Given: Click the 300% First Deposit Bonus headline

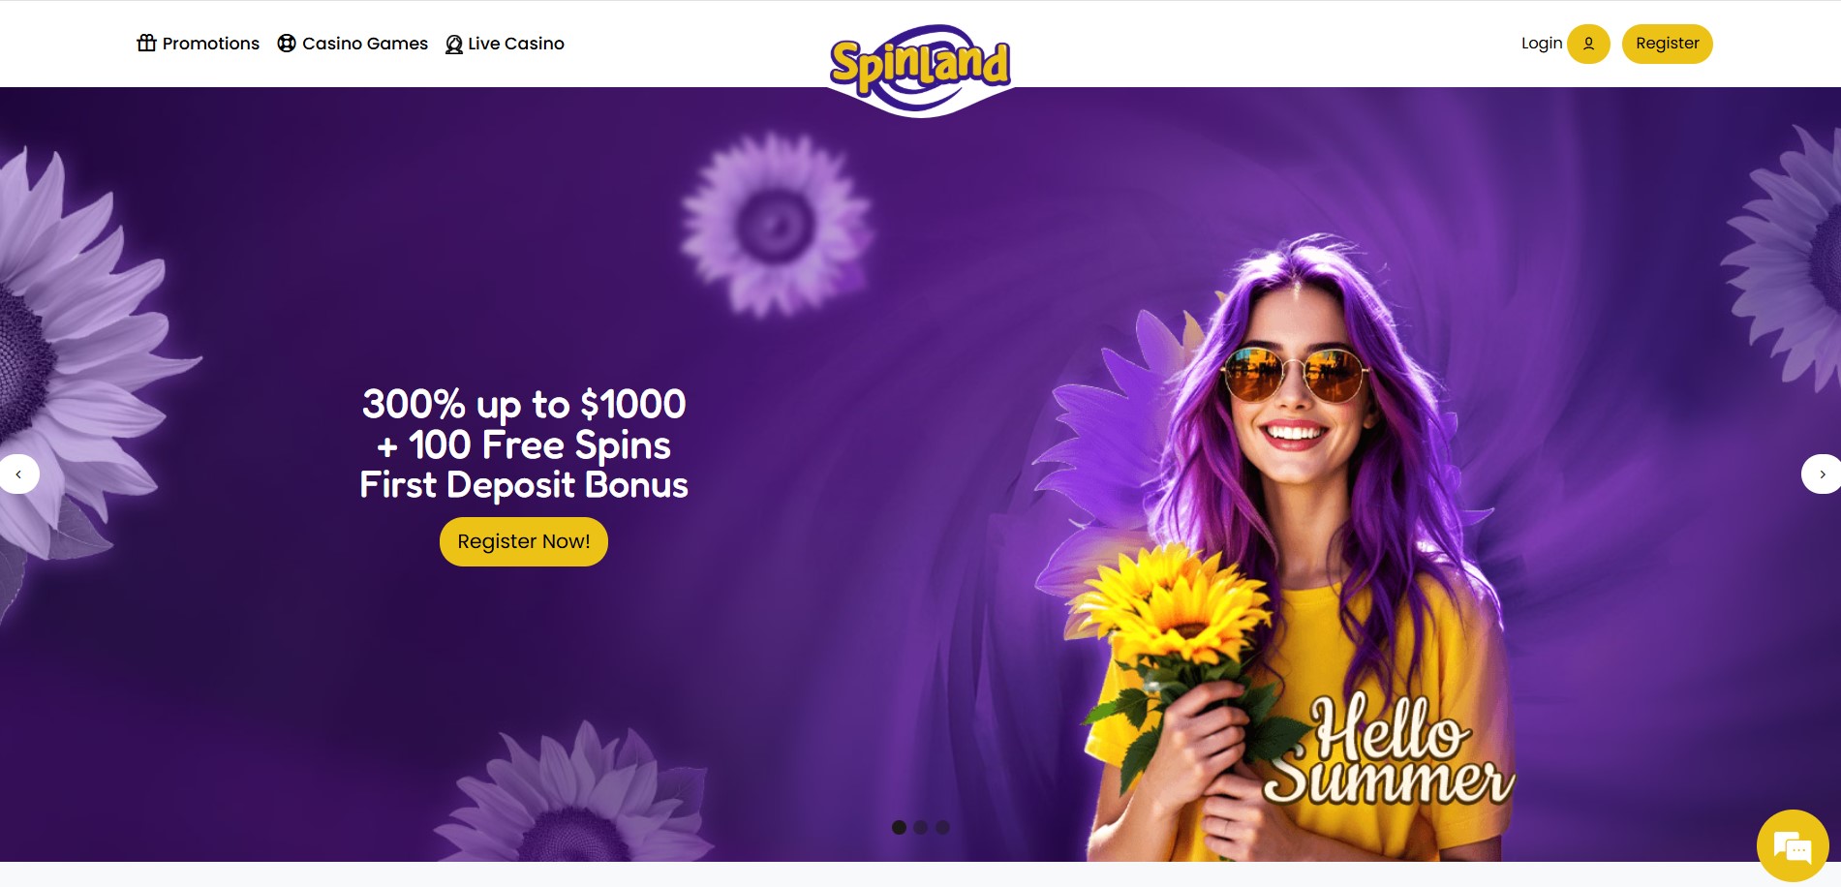Looking at the screenshot, I should 524,443.
